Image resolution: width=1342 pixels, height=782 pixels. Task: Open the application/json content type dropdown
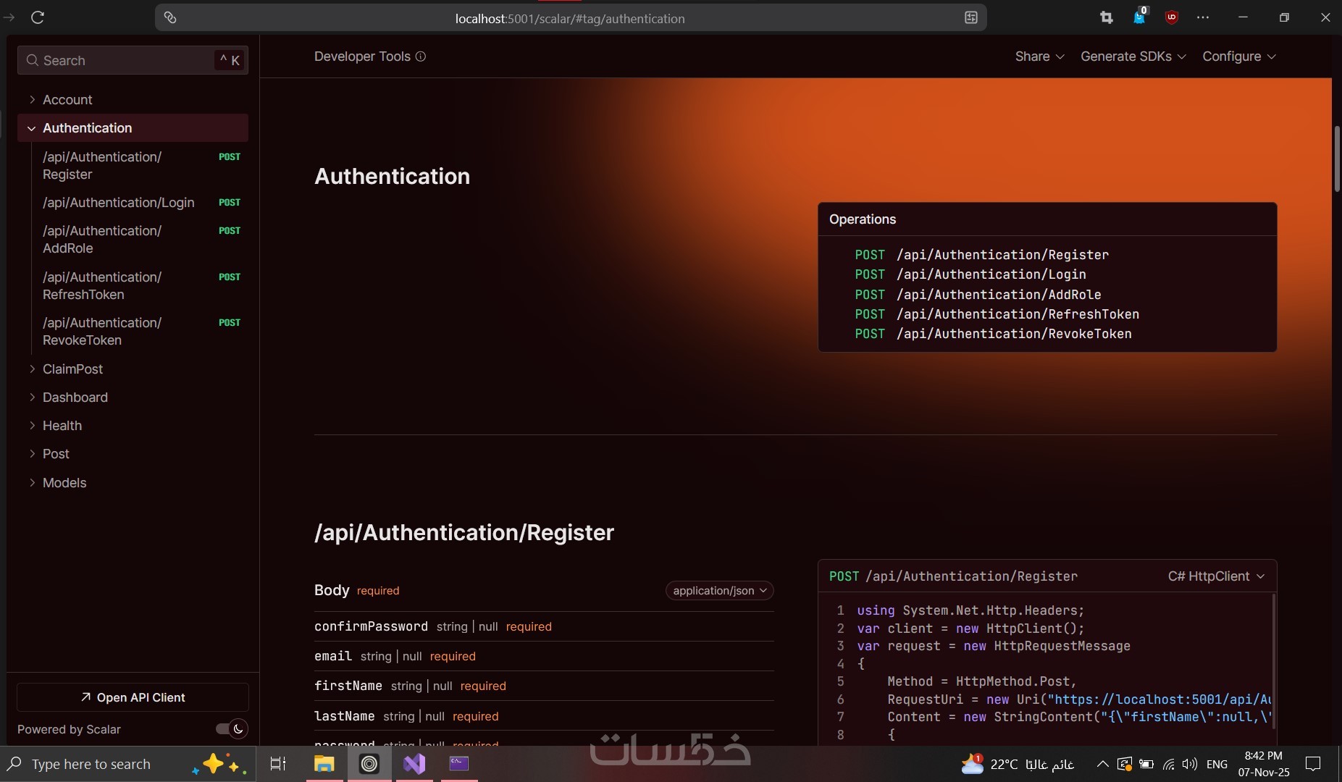720,591
